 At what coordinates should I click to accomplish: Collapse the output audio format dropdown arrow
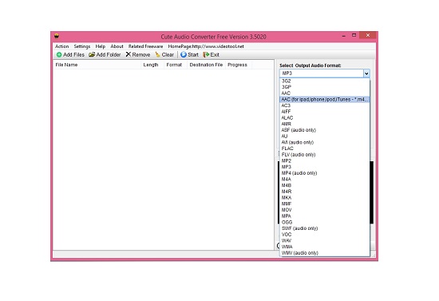tap(366, 73)
